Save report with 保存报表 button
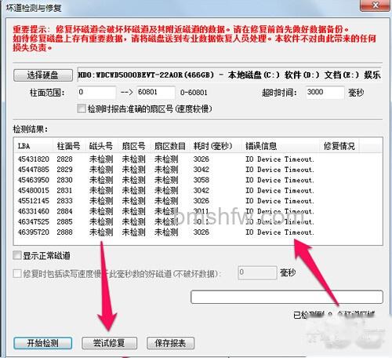 click(x=170, y=343)
